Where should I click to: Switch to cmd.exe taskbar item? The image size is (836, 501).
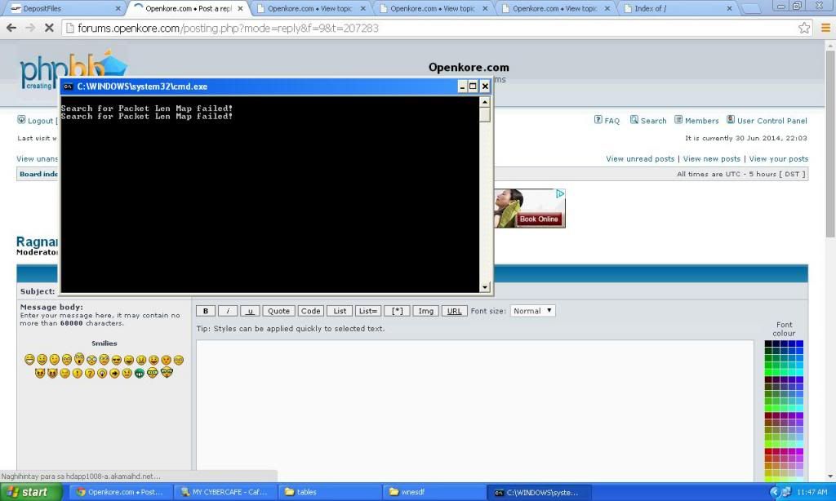click(539, 492)
